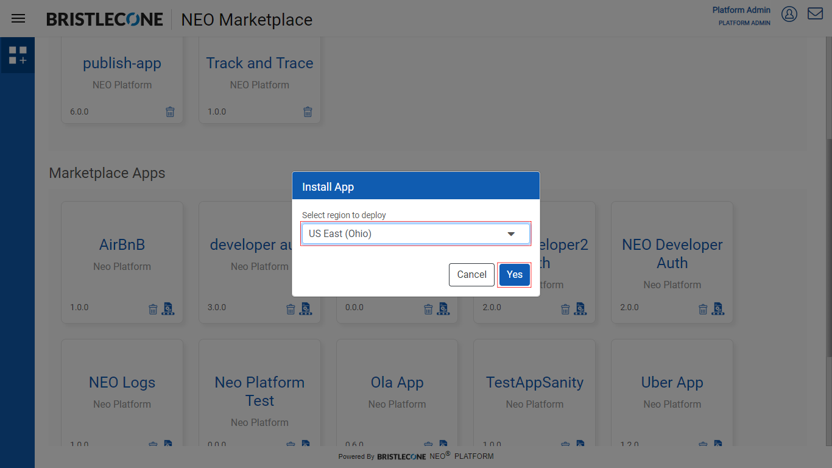Click the add-apps grid icon in sidebar

pyautogui.click(x=18, y=55)
